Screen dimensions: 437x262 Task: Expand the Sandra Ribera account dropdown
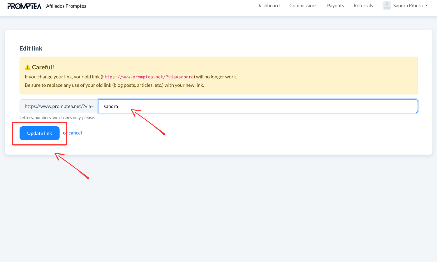click(410, 6)
